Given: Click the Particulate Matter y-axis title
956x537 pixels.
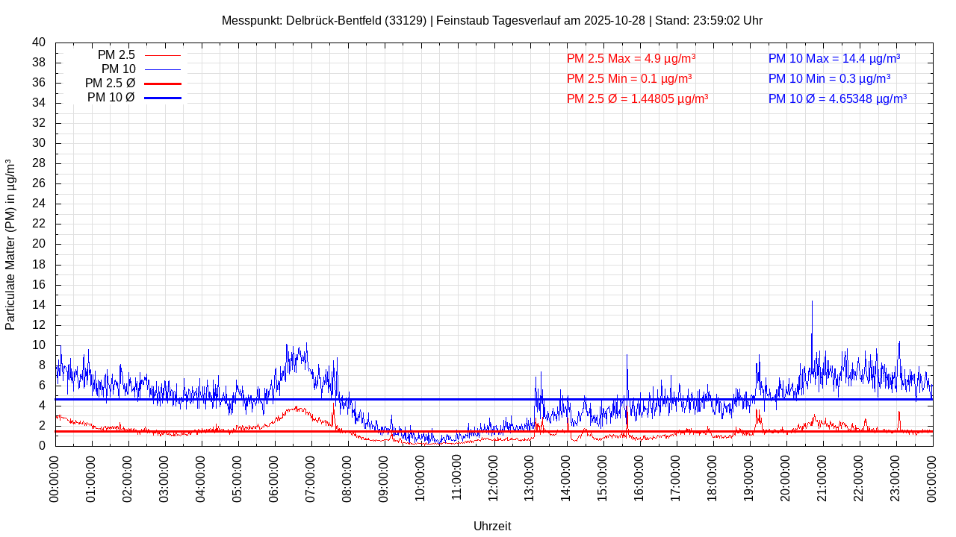Looking at the screenshot, I should point(10,245).
